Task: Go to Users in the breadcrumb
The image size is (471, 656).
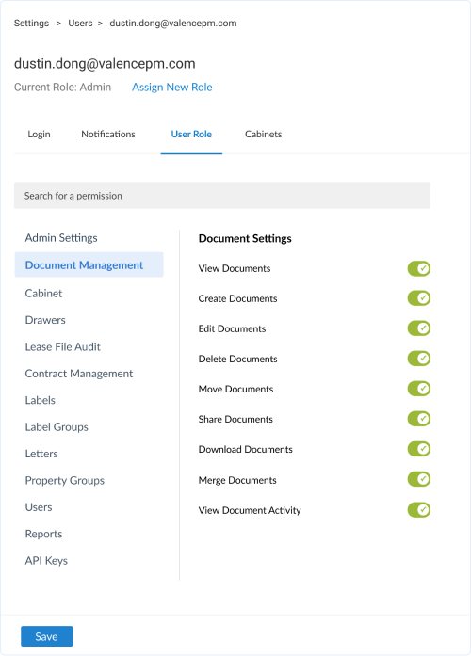Action: pos(80,23)
